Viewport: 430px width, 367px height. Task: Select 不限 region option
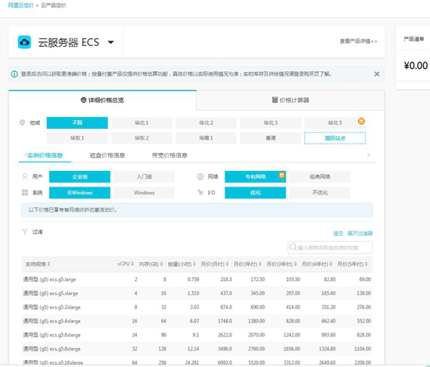(77, 123)
